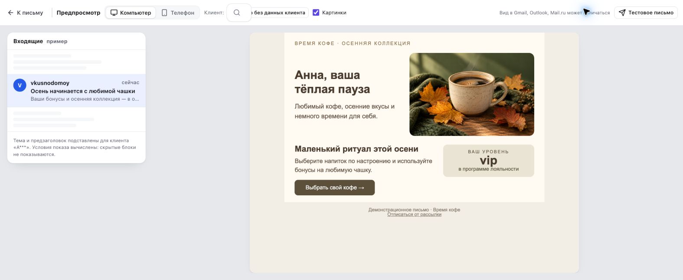Click the Выбрать свой кофе button

tap(334, 188)
